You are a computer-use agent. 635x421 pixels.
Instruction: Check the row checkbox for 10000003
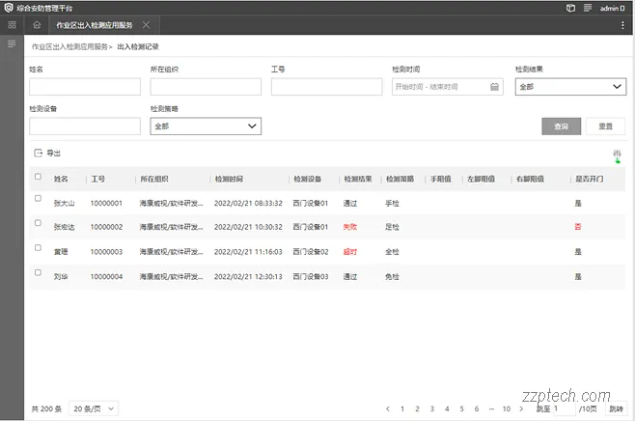point(38,247)
